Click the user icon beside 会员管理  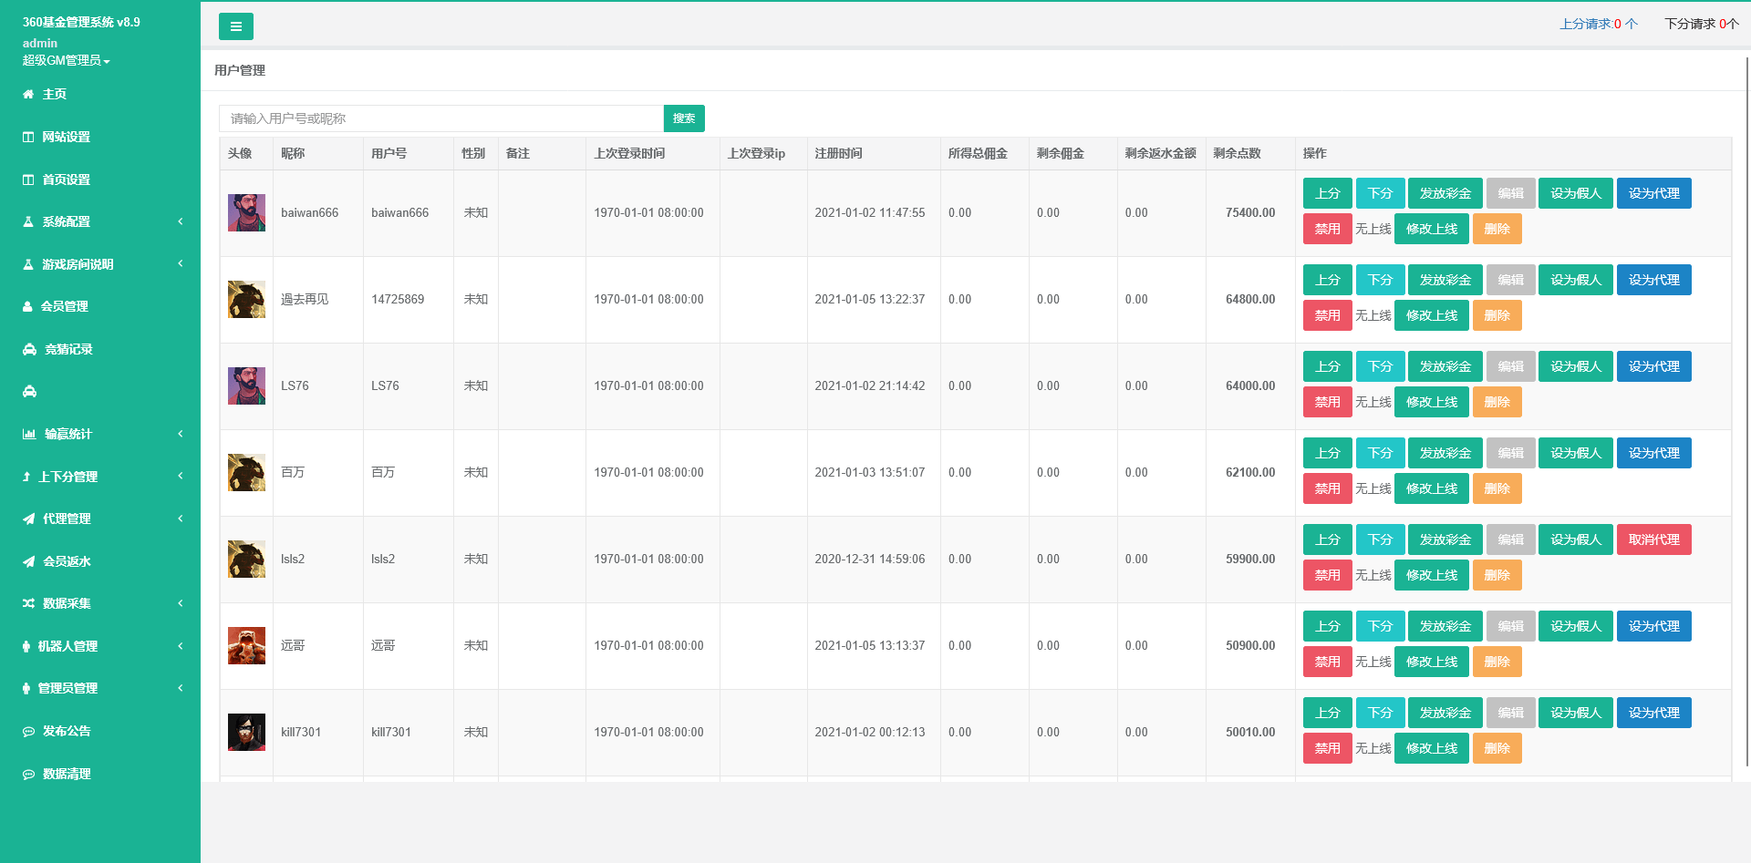[28, 306]
